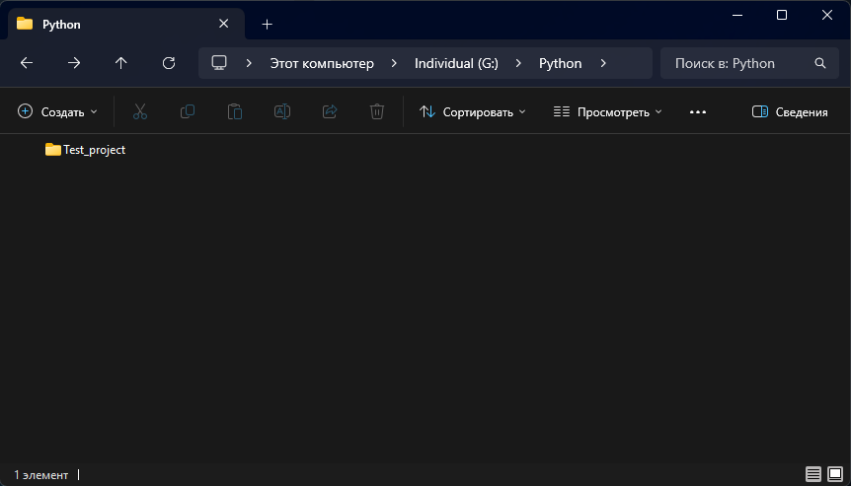The width and height of the screenshot is (851, 486).
Task: Open the Просмотреть dropdown
Action: coord(607,112)
